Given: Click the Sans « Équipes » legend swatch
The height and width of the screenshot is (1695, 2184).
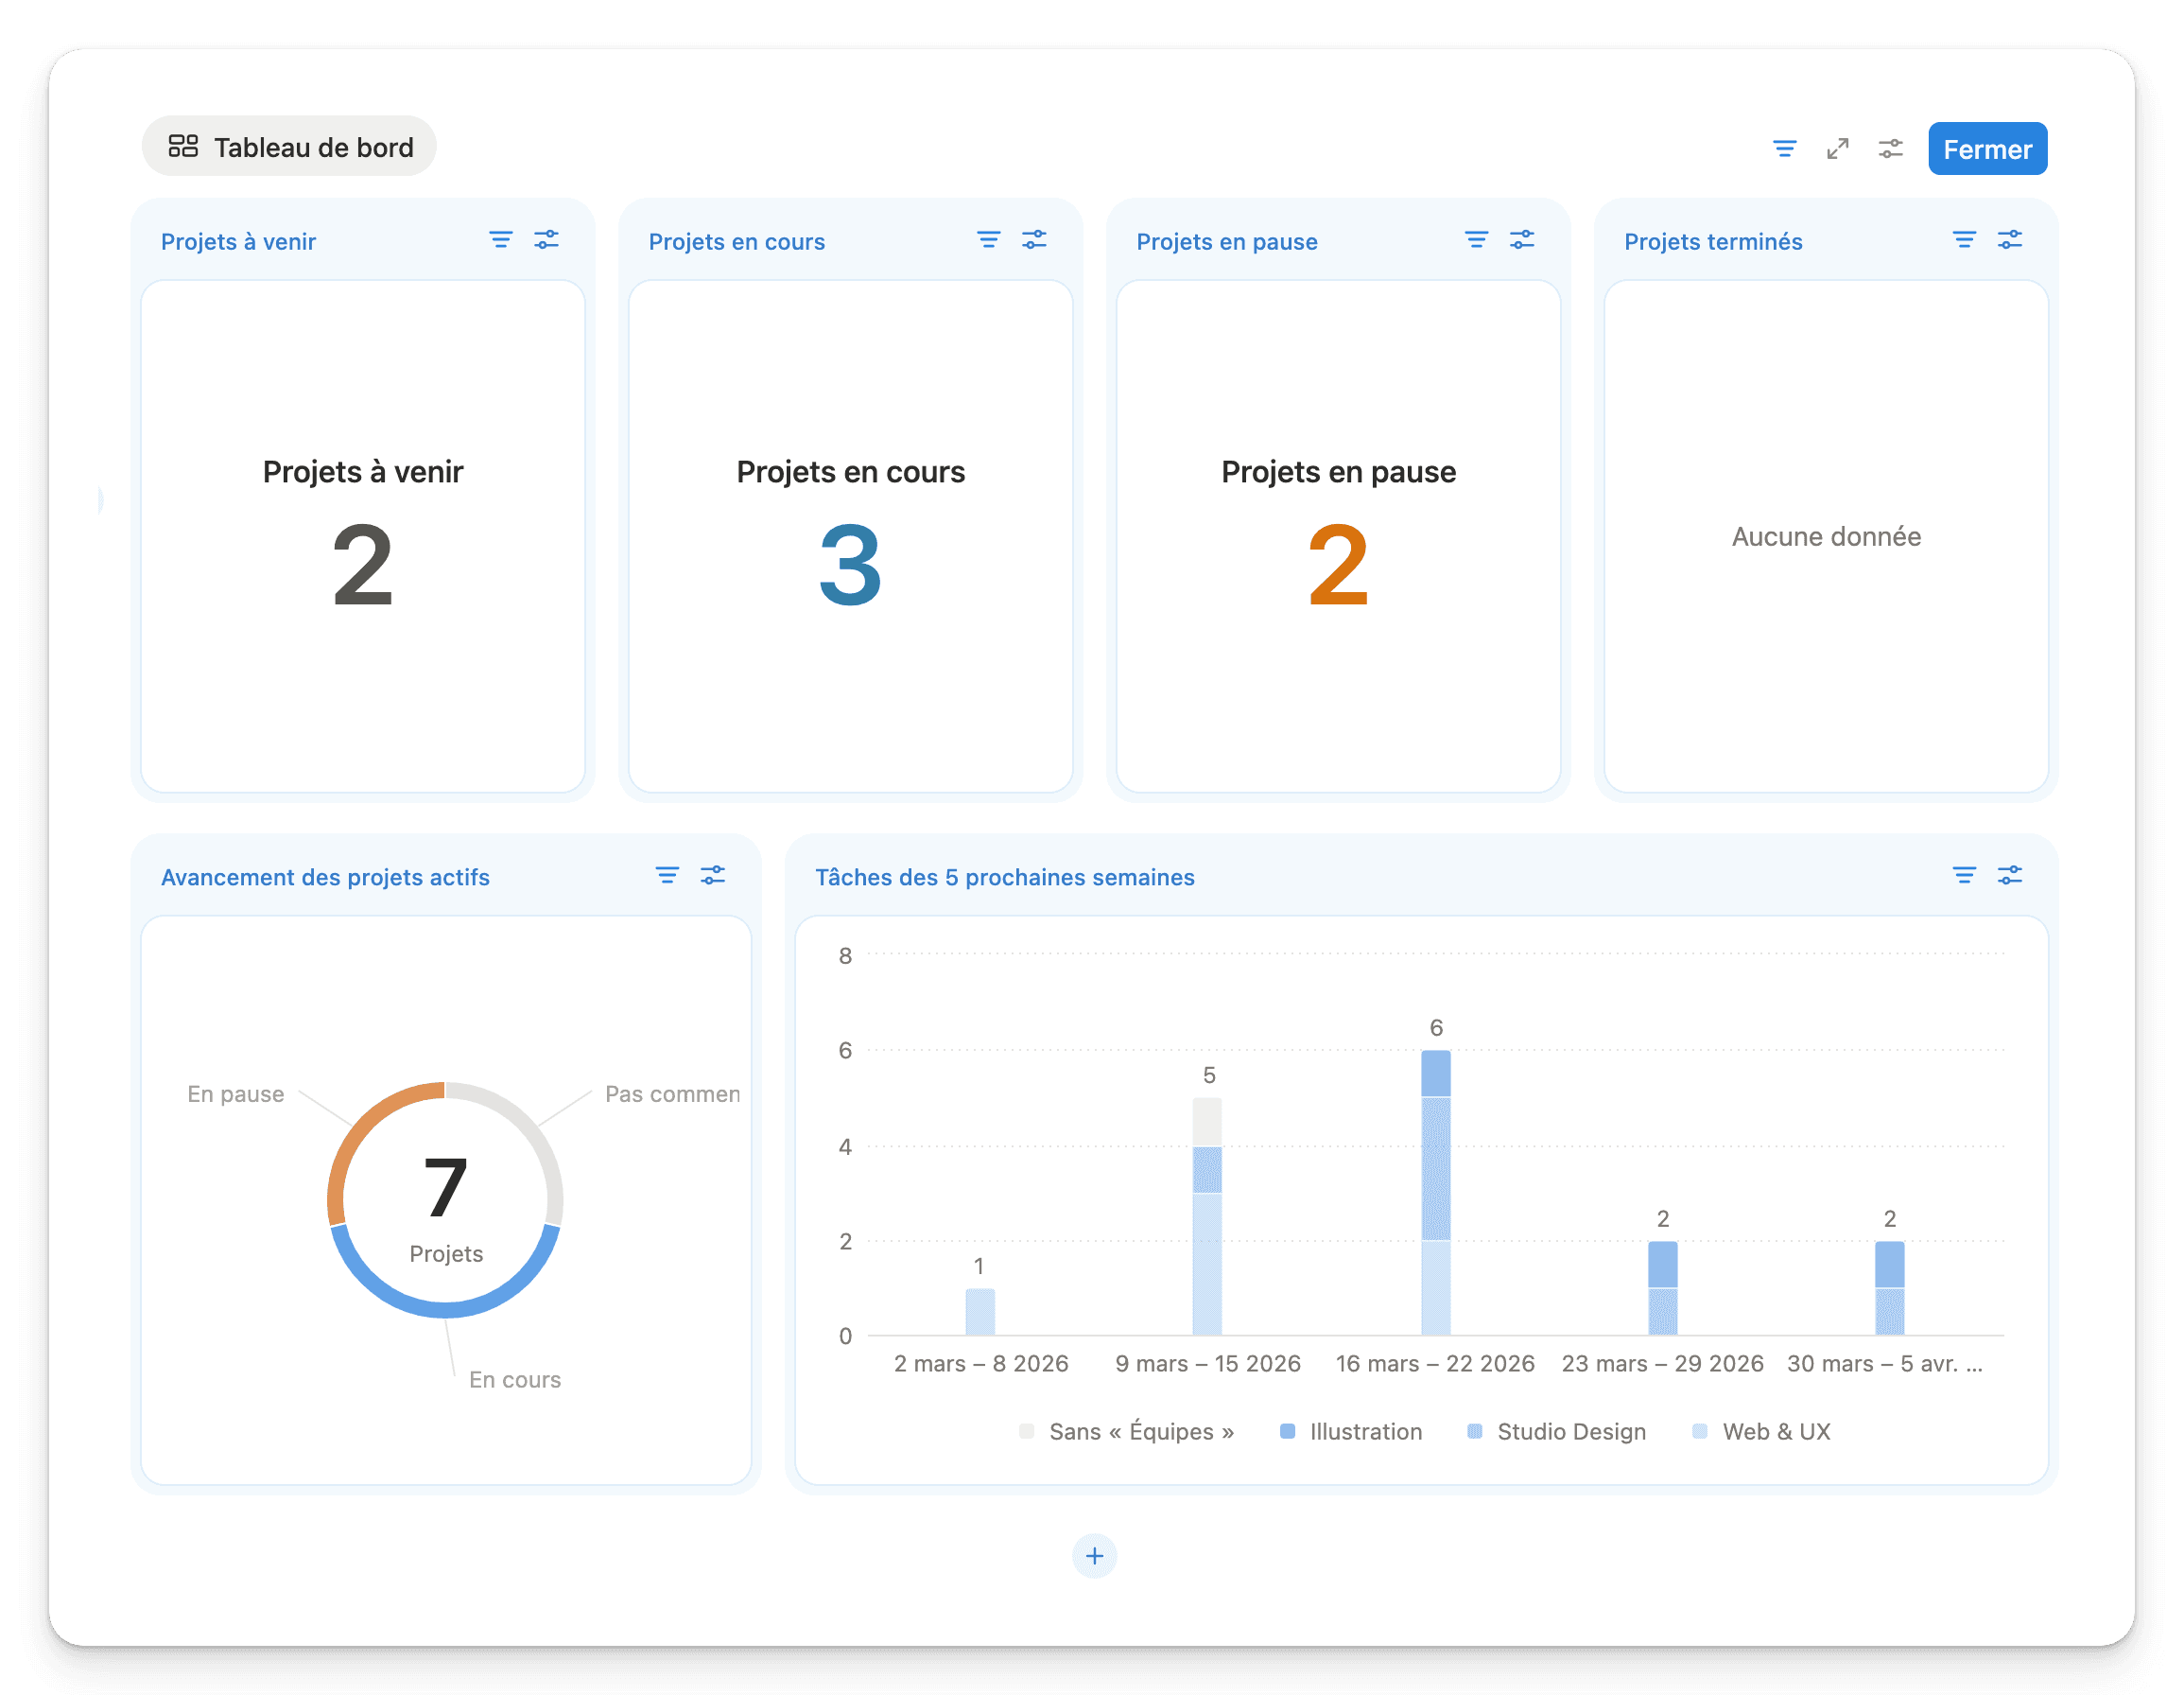Looking at the screenshot, I should pyautogui.click(x=1027, y=1431).
